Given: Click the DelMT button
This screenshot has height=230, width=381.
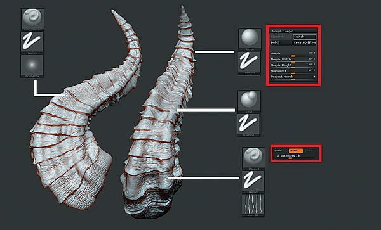Looking at the screenshot, I should [x=281, y=42].
